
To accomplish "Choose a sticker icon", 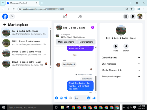I will 66,98.
